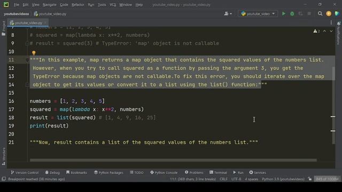Open the Debug tool window
Image resolution: width=342 pixels, height=192 pixels.
coord(52,172)
